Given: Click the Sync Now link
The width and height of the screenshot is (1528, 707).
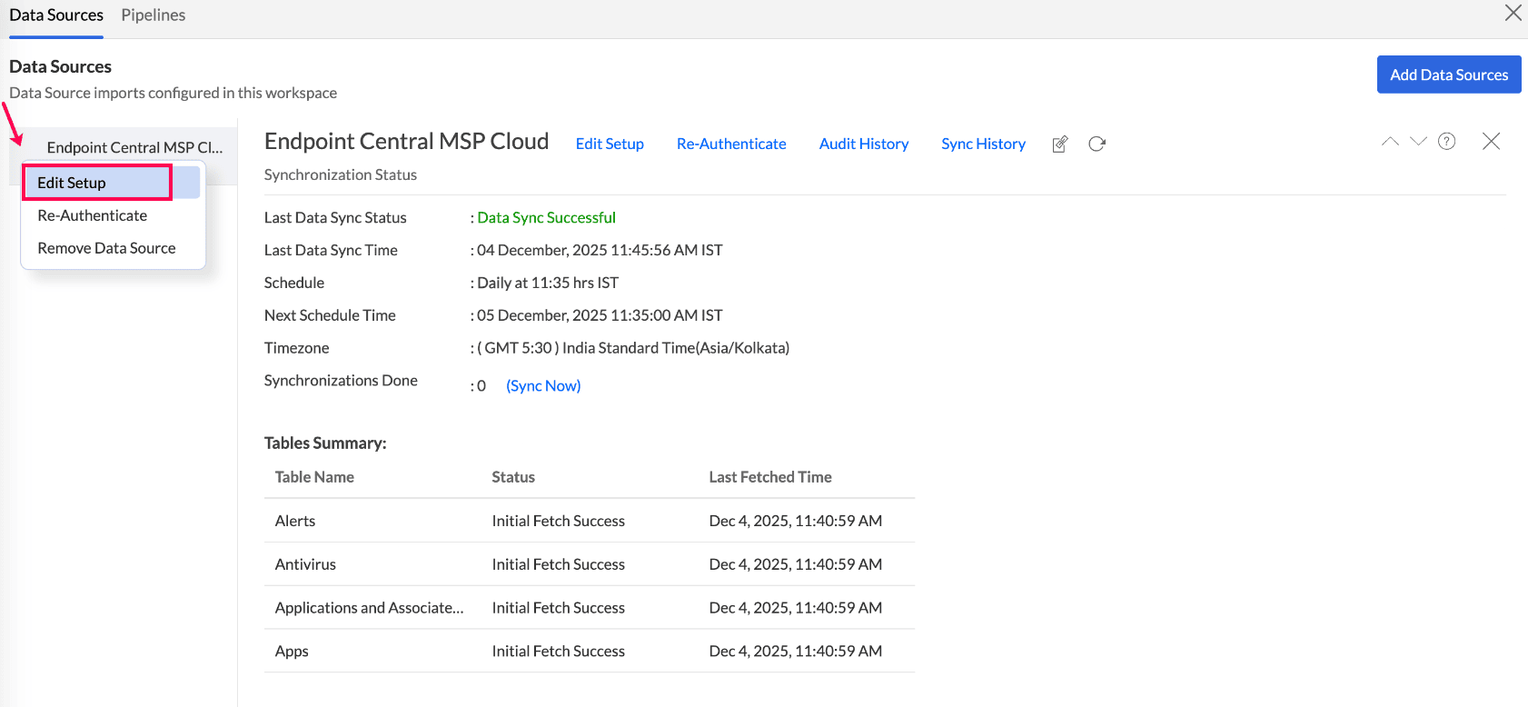Looking at the screenshot, I should pyautogui.click(x=543, y=385).
